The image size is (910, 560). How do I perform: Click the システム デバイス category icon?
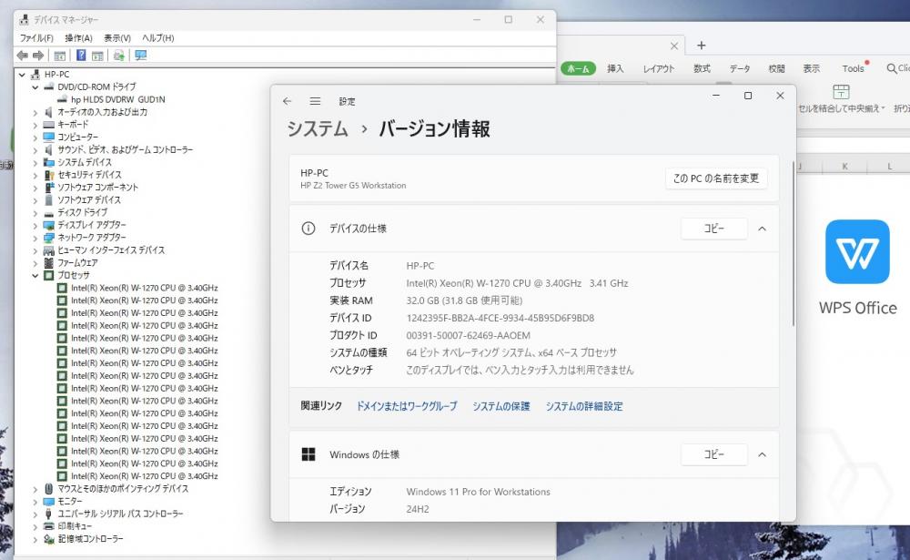point(49,162)
